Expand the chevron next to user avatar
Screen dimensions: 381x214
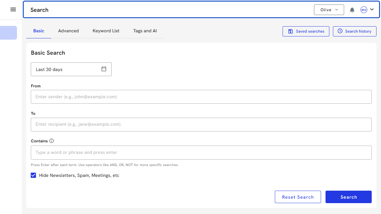coord(372,10)
